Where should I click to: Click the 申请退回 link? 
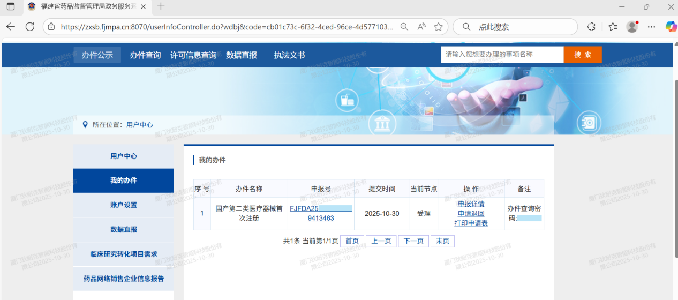[471, 214]
